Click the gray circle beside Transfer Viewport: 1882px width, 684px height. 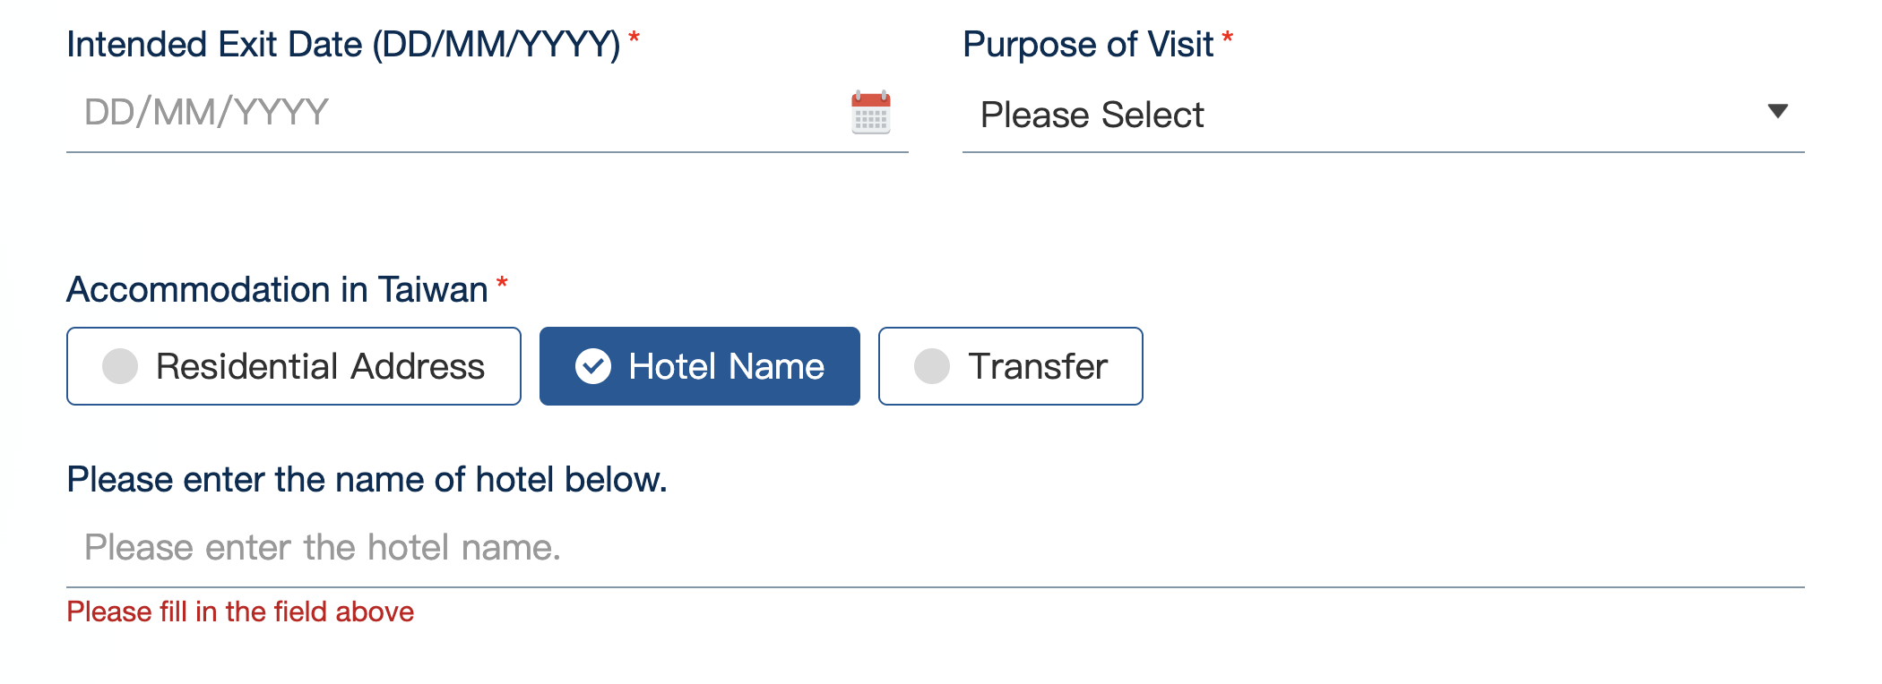931,366
